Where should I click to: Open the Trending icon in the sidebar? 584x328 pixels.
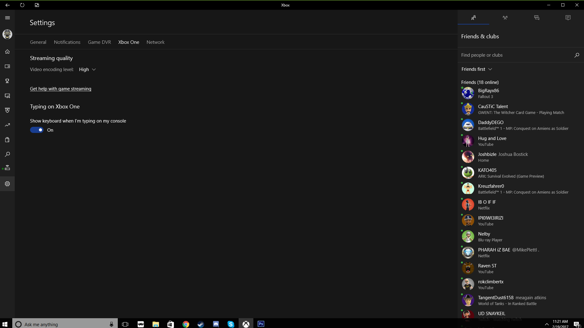pyautogui.click(x=7, y=125)
